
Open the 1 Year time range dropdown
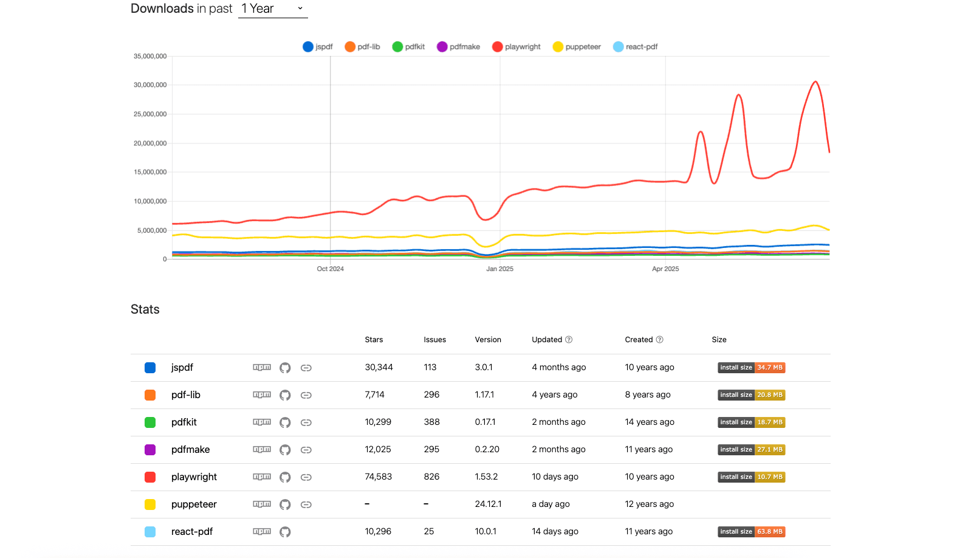coord(273,9)
